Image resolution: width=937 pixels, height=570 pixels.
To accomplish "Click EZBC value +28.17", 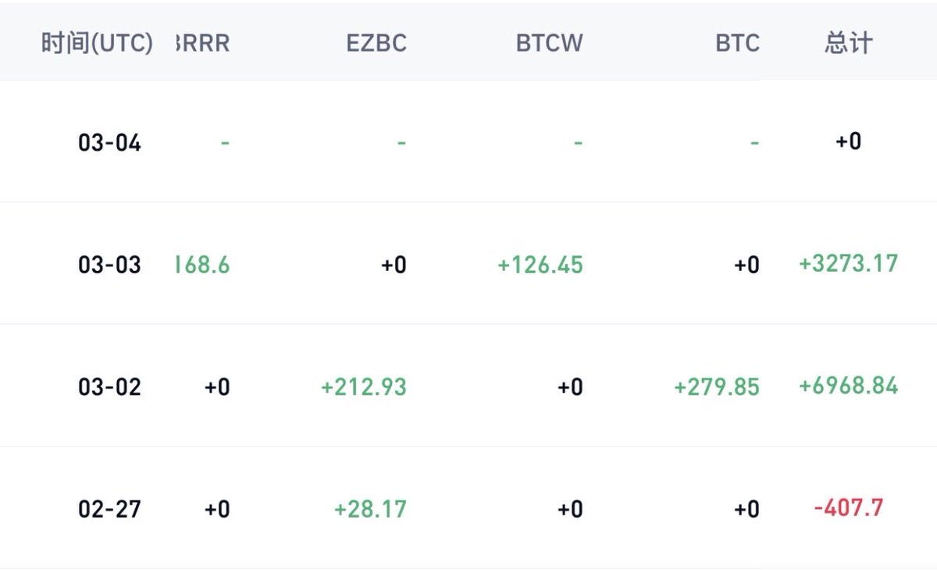I will 370,509.
